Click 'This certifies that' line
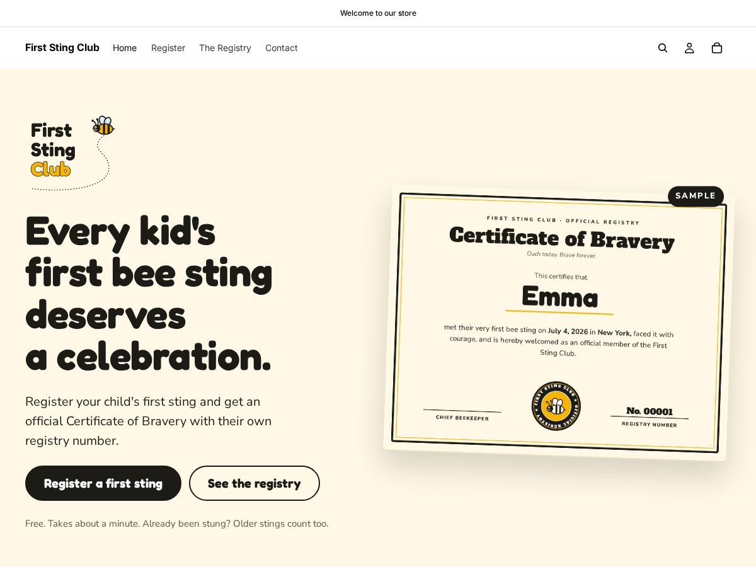This screenshot has height=567, width=756. point(561,276)
